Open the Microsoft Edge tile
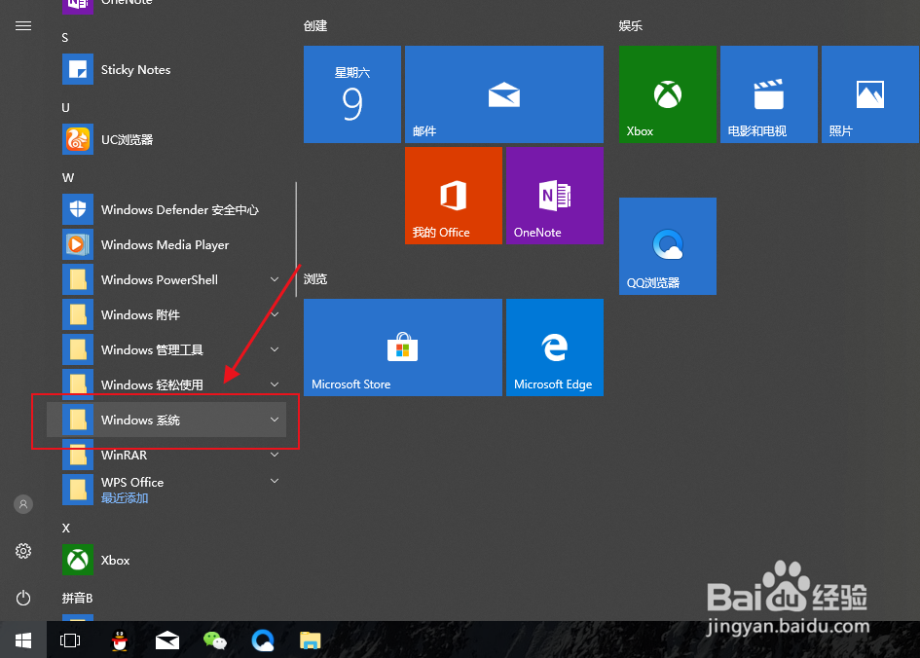This screenshot has width=920, height=658. point(555,347)
